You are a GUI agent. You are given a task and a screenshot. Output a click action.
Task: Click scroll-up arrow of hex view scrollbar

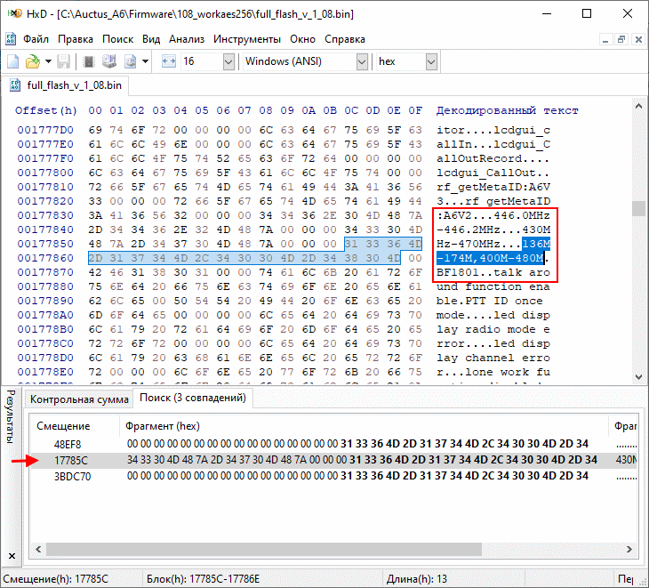(639, 106)
